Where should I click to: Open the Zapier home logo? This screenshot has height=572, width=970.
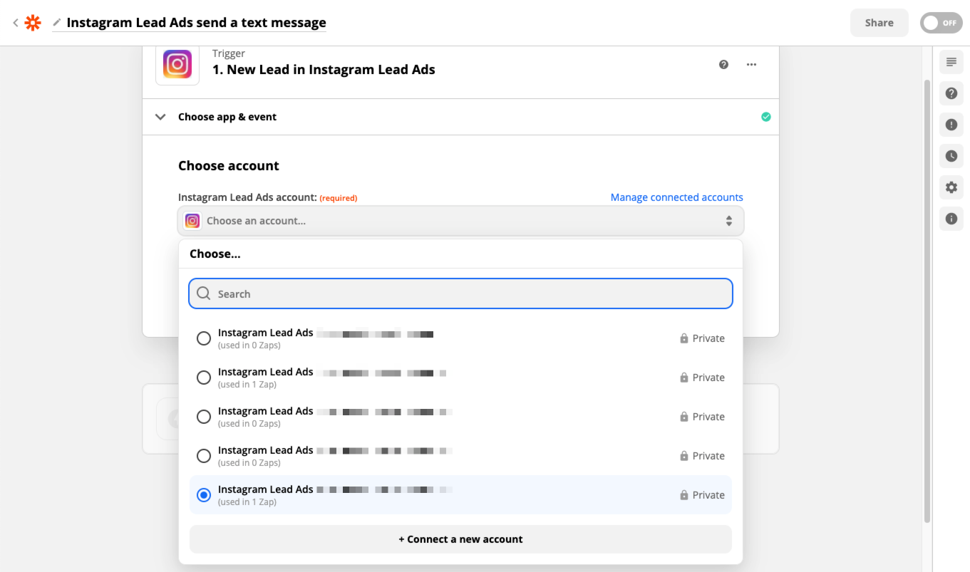pyautogui.click(x=33, y=23)
